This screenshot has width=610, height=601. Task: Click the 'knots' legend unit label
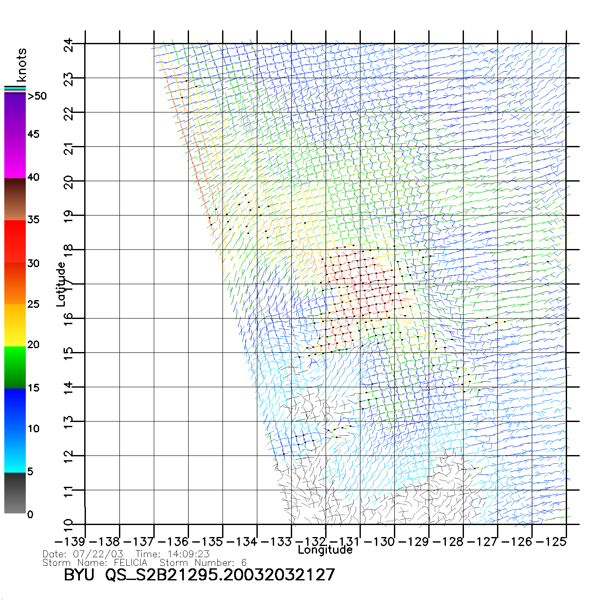pyautogui.click(x=21, y=65)
